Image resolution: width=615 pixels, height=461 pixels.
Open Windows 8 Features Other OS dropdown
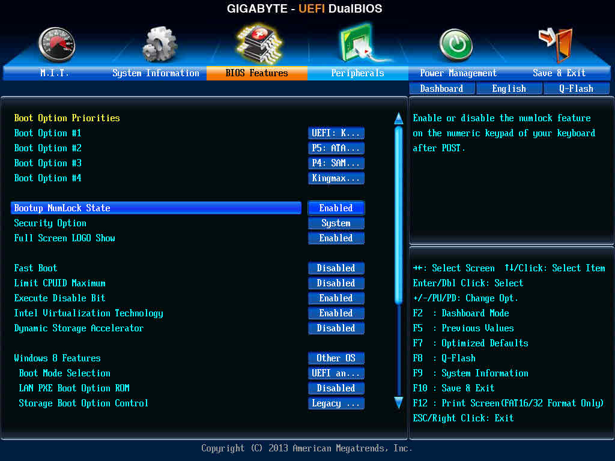coord(336,358)
